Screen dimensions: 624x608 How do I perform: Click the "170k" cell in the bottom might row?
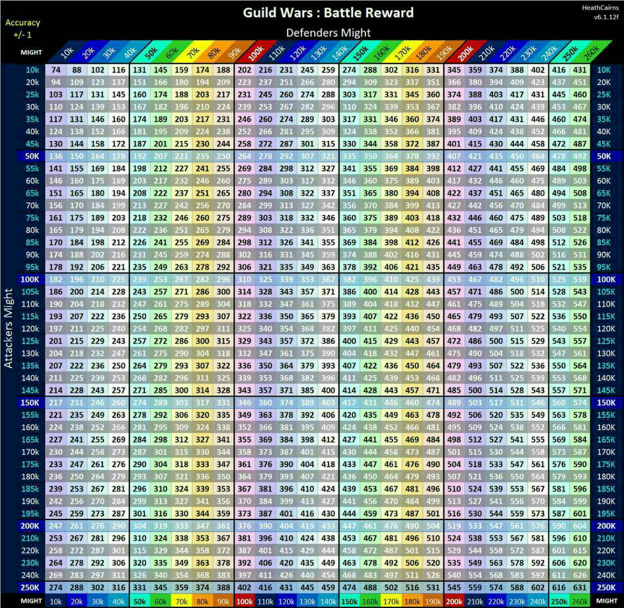391,601
